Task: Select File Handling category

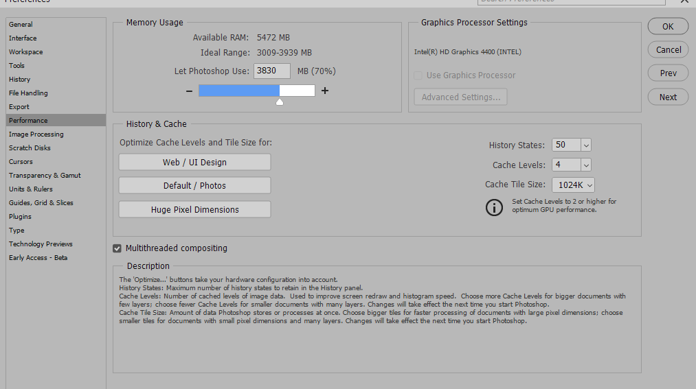Action: pyautogui.click(x=56, y=93)
